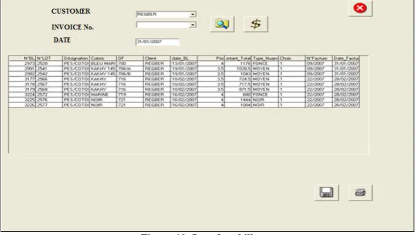Click the total amount 724.5 cell

point(238,79)
